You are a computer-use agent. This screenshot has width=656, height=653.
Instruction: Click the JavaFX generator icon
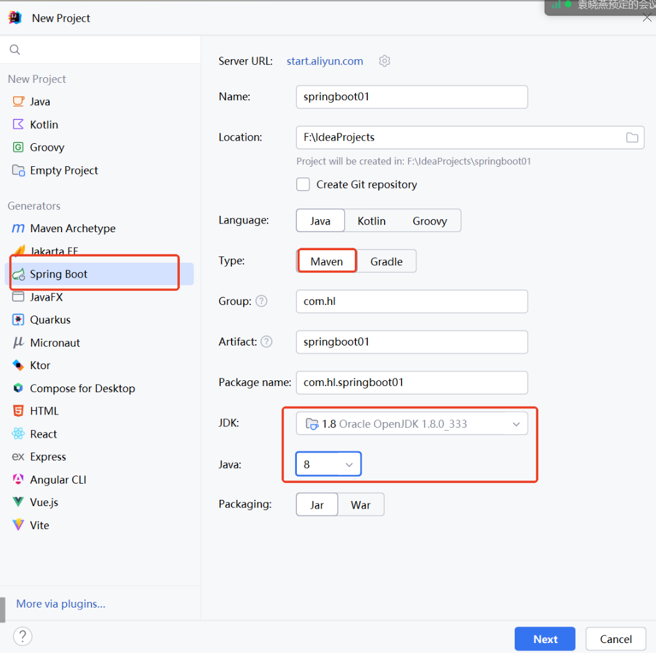pyautogui.click(x=19, y=297)
